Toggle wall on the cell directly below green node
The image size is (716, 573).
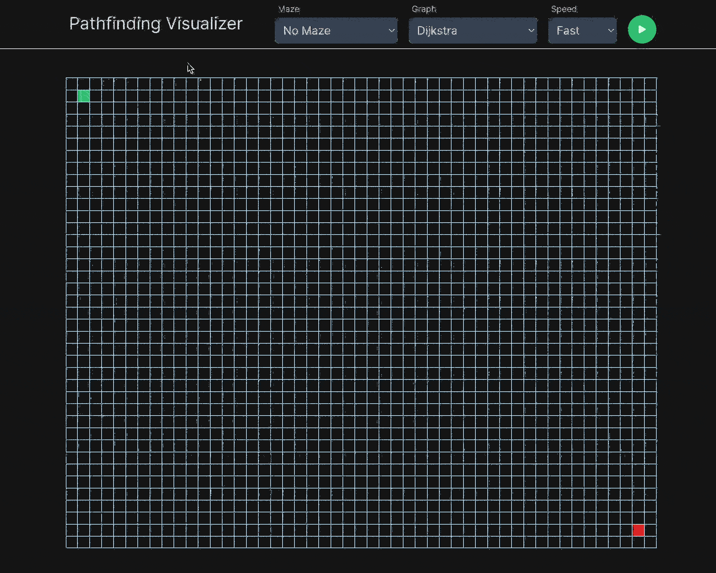(84, 108)
